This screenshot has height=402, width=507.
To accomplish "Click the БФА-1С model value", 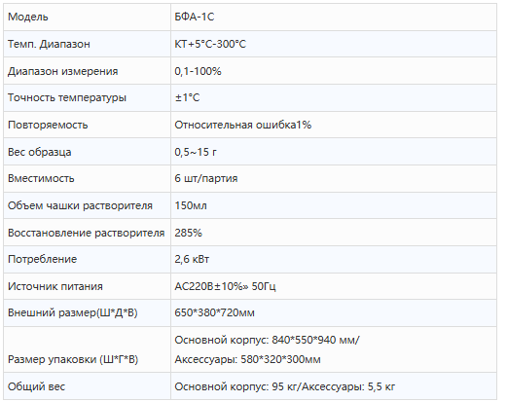I will click(x=195, y=17).
